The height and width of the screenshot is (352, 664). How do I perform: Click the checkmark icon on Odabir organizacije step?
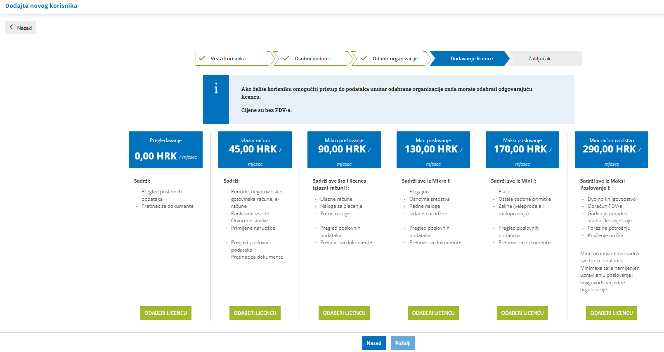[364, 58]
